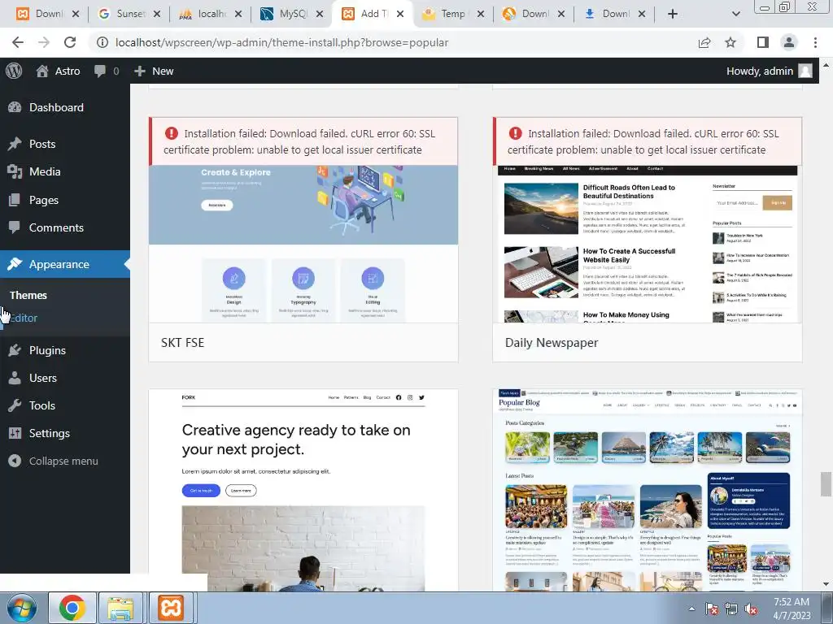Click the SKT FSE theme name
The height and width of the screenshot is (624, 833).
(183, 343)
